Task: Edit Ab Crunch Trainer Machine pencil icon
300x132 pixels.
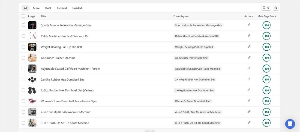Action: point(249,57)
